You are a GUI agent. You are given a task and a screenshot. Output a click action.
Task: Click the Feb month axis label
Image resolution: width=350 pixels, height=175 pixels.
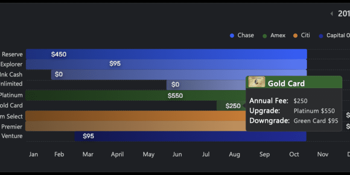point(59,155)
